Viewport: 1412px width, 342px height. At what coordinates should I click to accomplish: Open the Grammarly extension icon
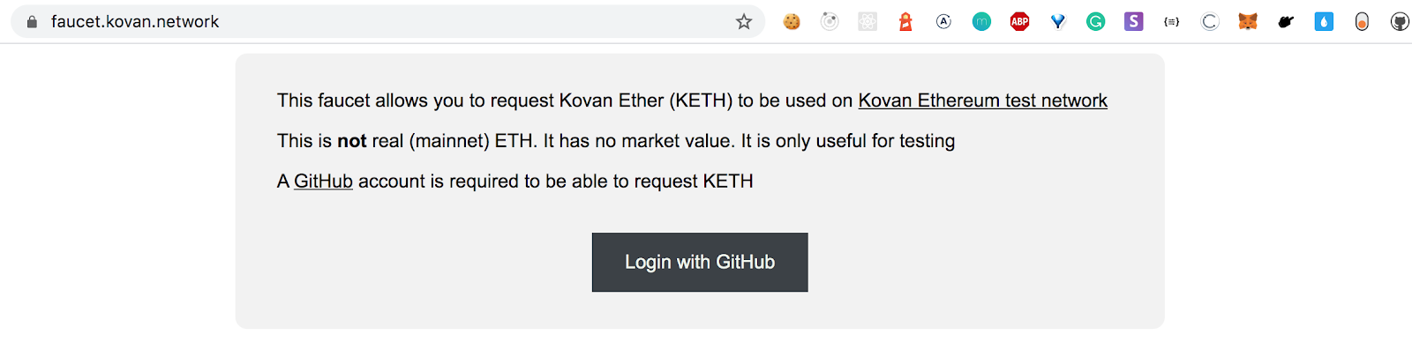(1095, 22)
